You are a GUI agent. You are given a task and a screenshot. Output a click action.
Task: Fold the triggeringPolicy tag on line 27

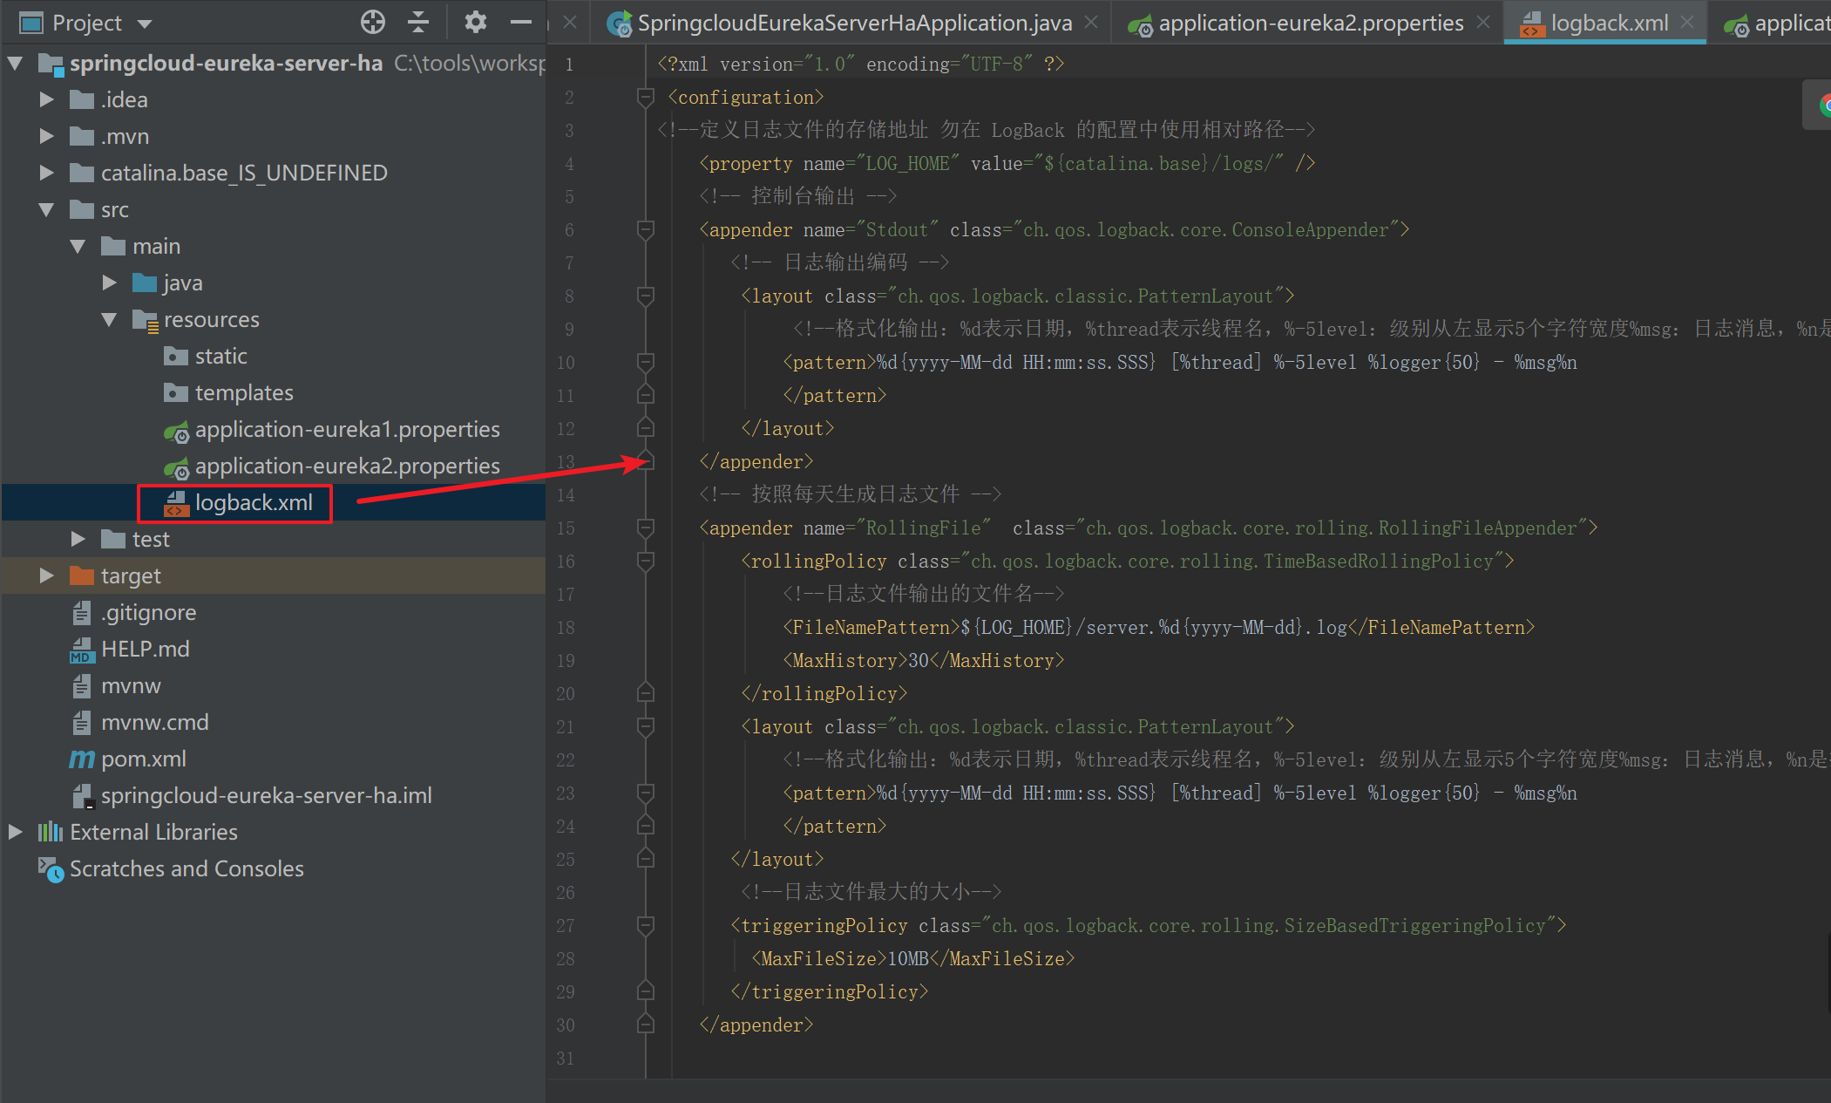(x=646, y=925)
